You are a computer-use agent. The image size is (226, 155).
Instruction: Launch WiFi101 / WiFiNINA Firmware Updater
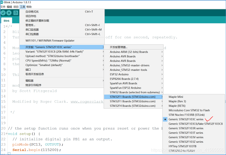click(x=62, y=40)
